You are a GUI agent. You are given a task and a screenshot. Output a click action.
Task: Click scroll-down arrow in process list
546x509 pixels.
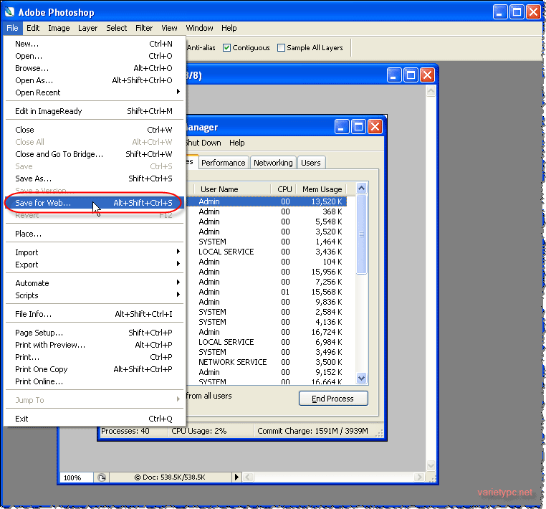(x=361, y=378)
